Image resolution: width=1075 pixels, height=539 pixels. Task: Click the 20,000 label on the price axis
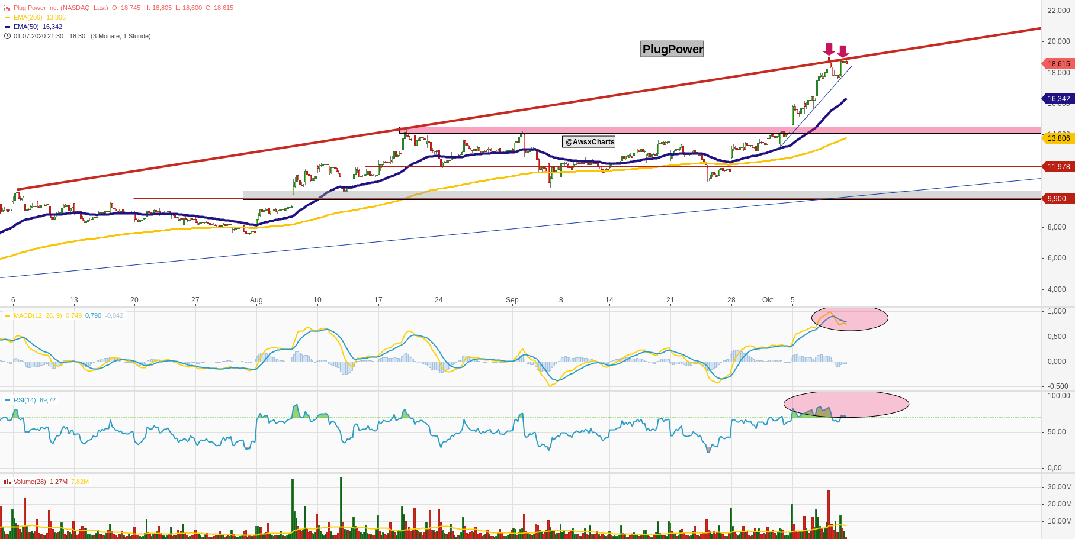(1059, 41)
